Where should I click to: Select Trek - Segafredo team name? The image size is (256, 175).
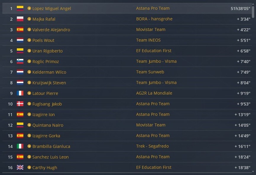(x=153, y=146)
